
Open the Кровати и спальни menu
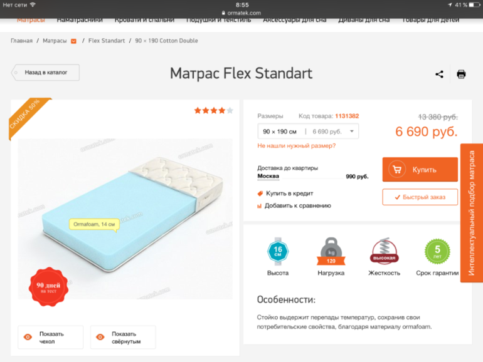coord(144,20)
